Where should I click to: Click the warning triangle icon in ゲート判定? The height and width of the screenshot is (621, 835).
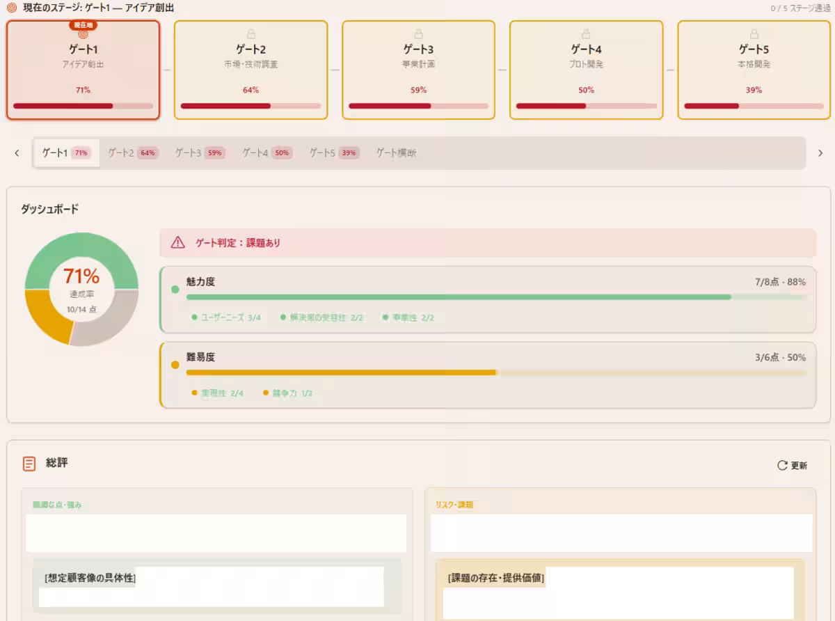click(x=177, y=242)
